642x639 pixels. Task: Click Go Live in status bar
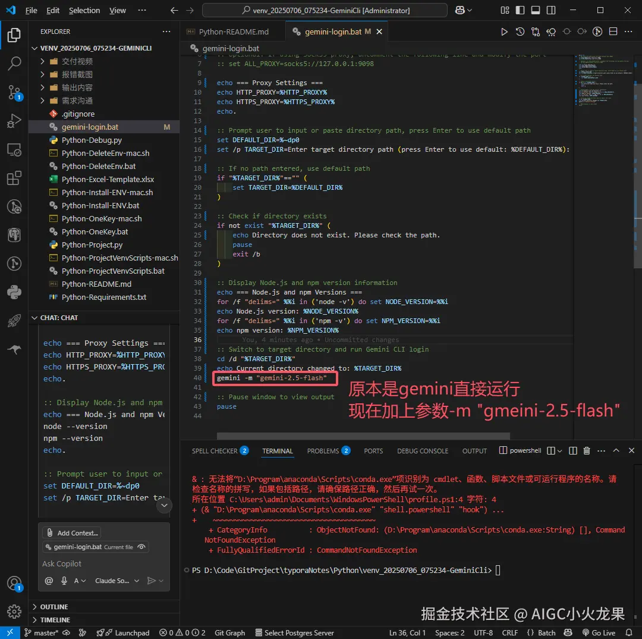click(598, 633)
